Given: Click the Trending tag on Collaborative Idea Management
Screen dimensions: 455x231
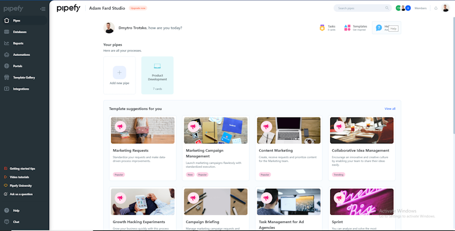Looking at the screenshot, I should pos(338,175).
